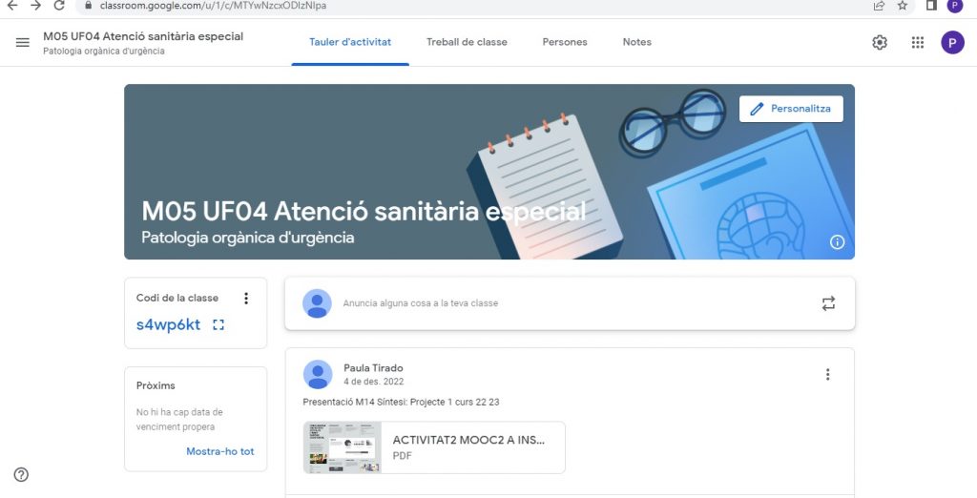Open the help question mark icon
This screenshot has height=498, width=977.
21,475
